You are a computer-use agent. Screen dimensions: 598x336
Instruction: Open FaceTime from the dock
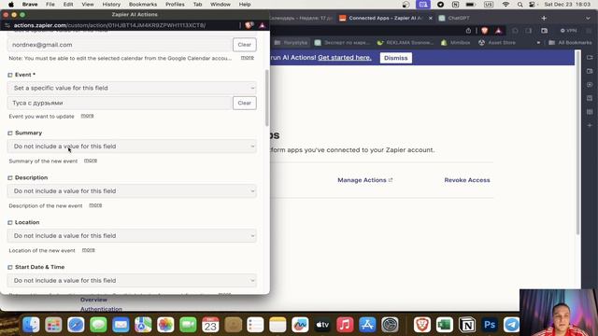click(x=188, y=325)
